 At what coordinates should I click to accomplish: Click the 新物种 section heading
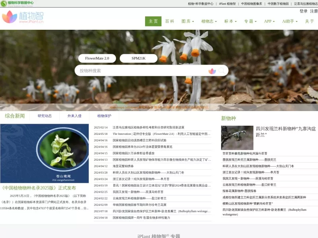[229, 118]
